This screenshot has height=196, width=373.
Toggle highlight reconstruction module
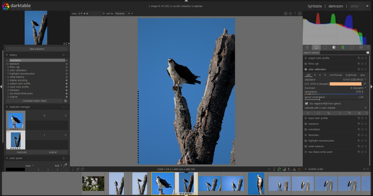coord(306,141)
